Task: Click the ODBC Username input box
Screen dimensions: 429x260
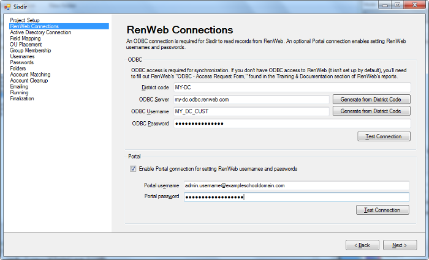Action: [251, 111]
